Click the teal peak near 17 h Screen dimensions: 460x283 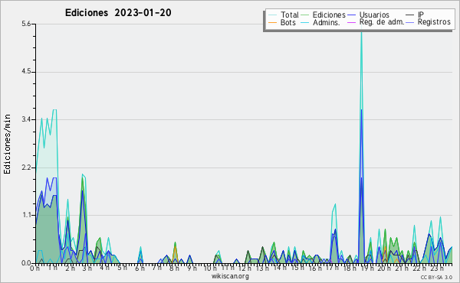click(x=335, y=204)
